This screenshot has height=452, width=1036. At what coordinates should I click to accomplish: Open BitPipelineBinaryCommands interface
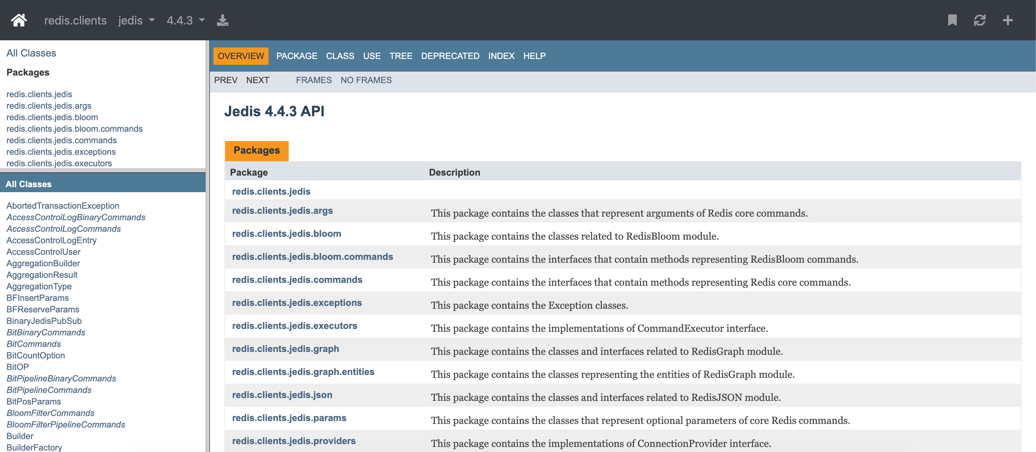point(61,379)
